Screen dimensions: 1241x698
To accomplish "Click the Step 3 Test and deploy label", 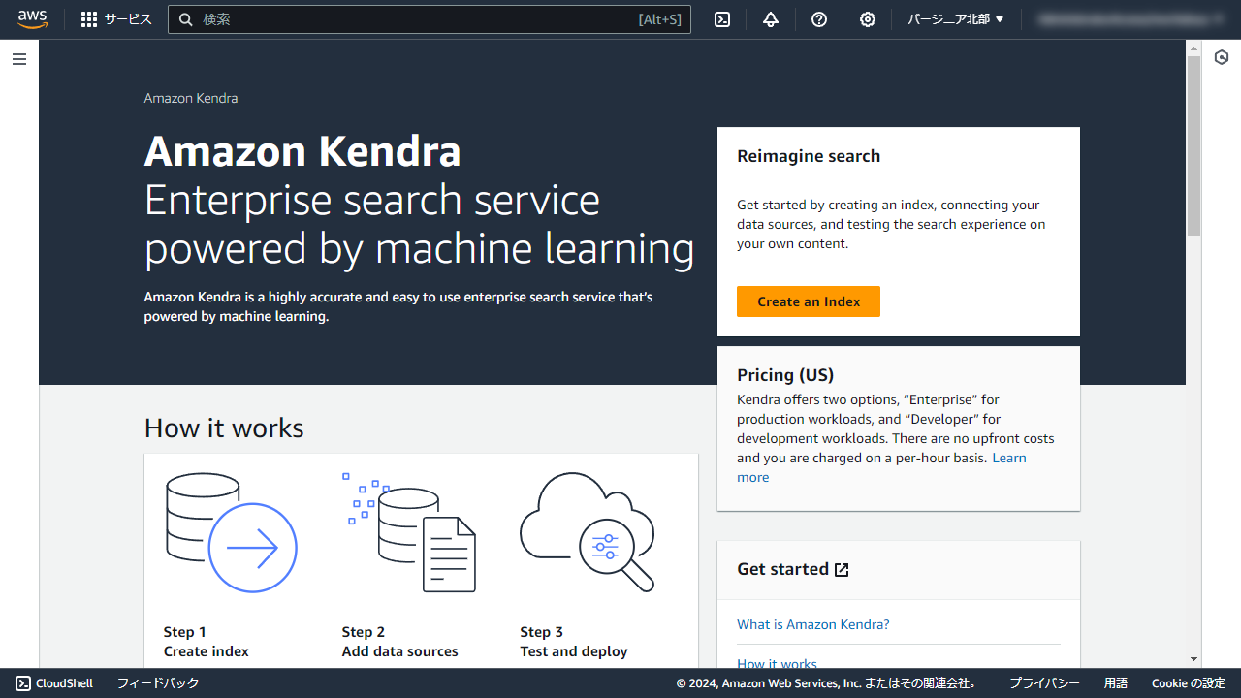I will (574, 642).
